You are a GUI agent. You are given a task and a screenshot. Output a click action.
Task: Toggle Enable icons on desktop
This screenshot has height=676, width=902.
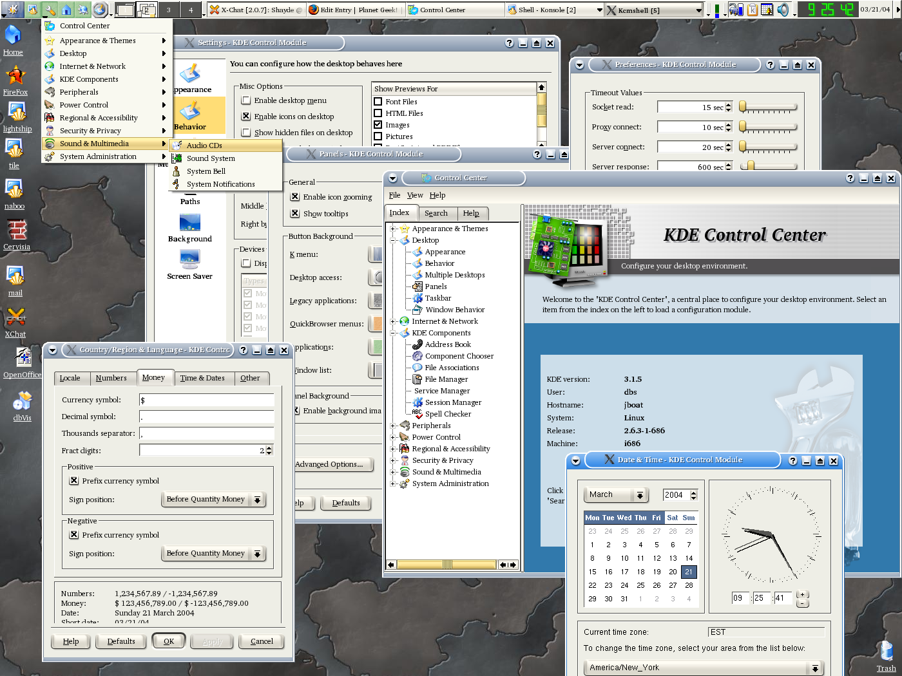246,117
